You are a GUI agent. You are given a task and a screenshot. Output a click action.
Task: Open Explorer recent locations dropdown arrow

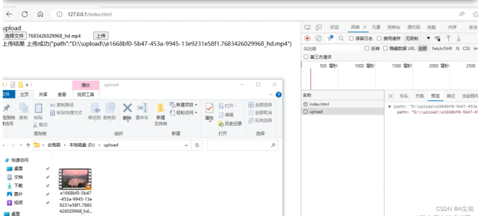point(21,145)
